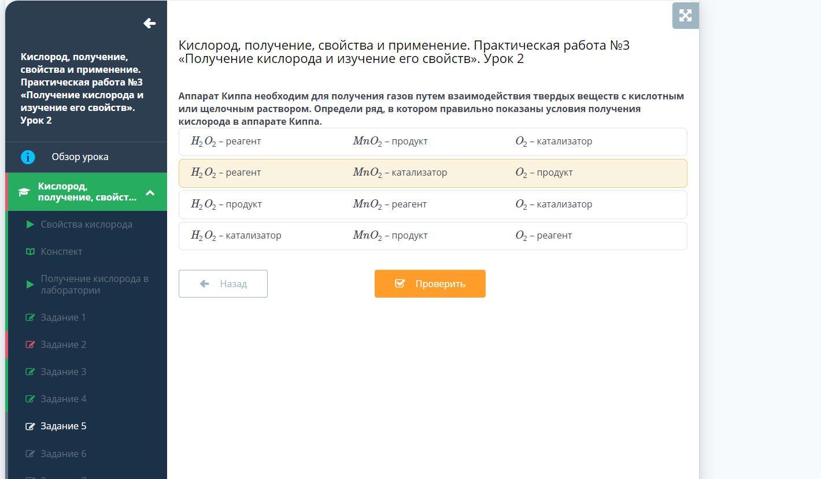Image resolution: width=821 pixels, height=479 pixels.
Task: Open Задание 4 from lesson list
Action: [63, 399]
